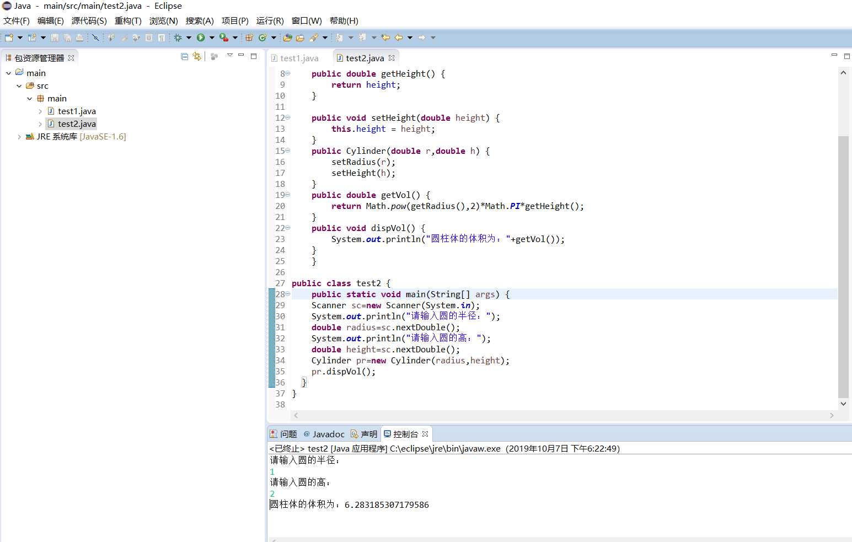Screen dimensions: 852x542
Task: Maximize the editor area
Action: (x=847, y=56)
